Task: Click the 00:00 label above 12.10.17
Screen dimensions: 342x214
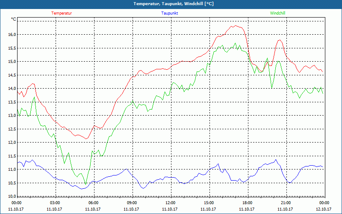Action: tap(324, 203)
